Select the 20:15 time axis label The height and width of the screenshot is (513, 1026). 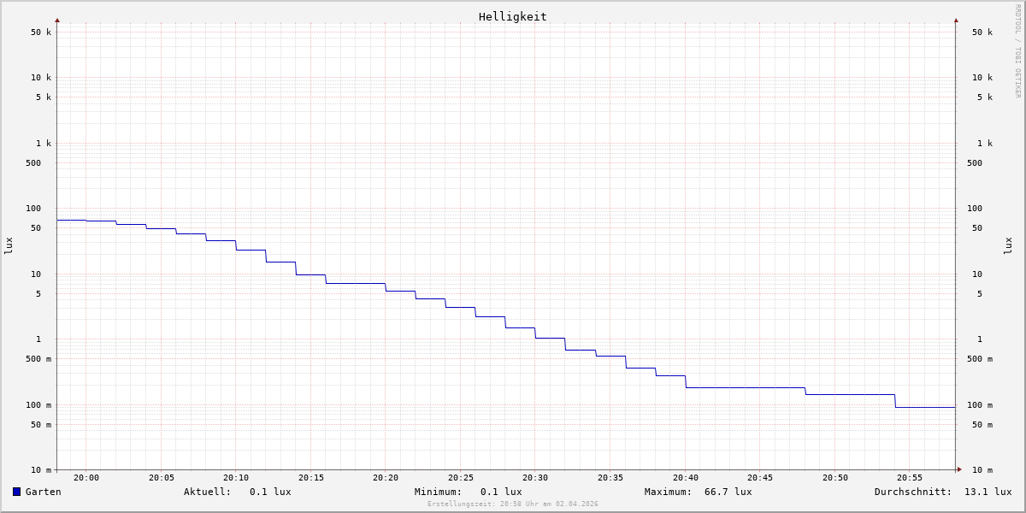click(311, 478)
